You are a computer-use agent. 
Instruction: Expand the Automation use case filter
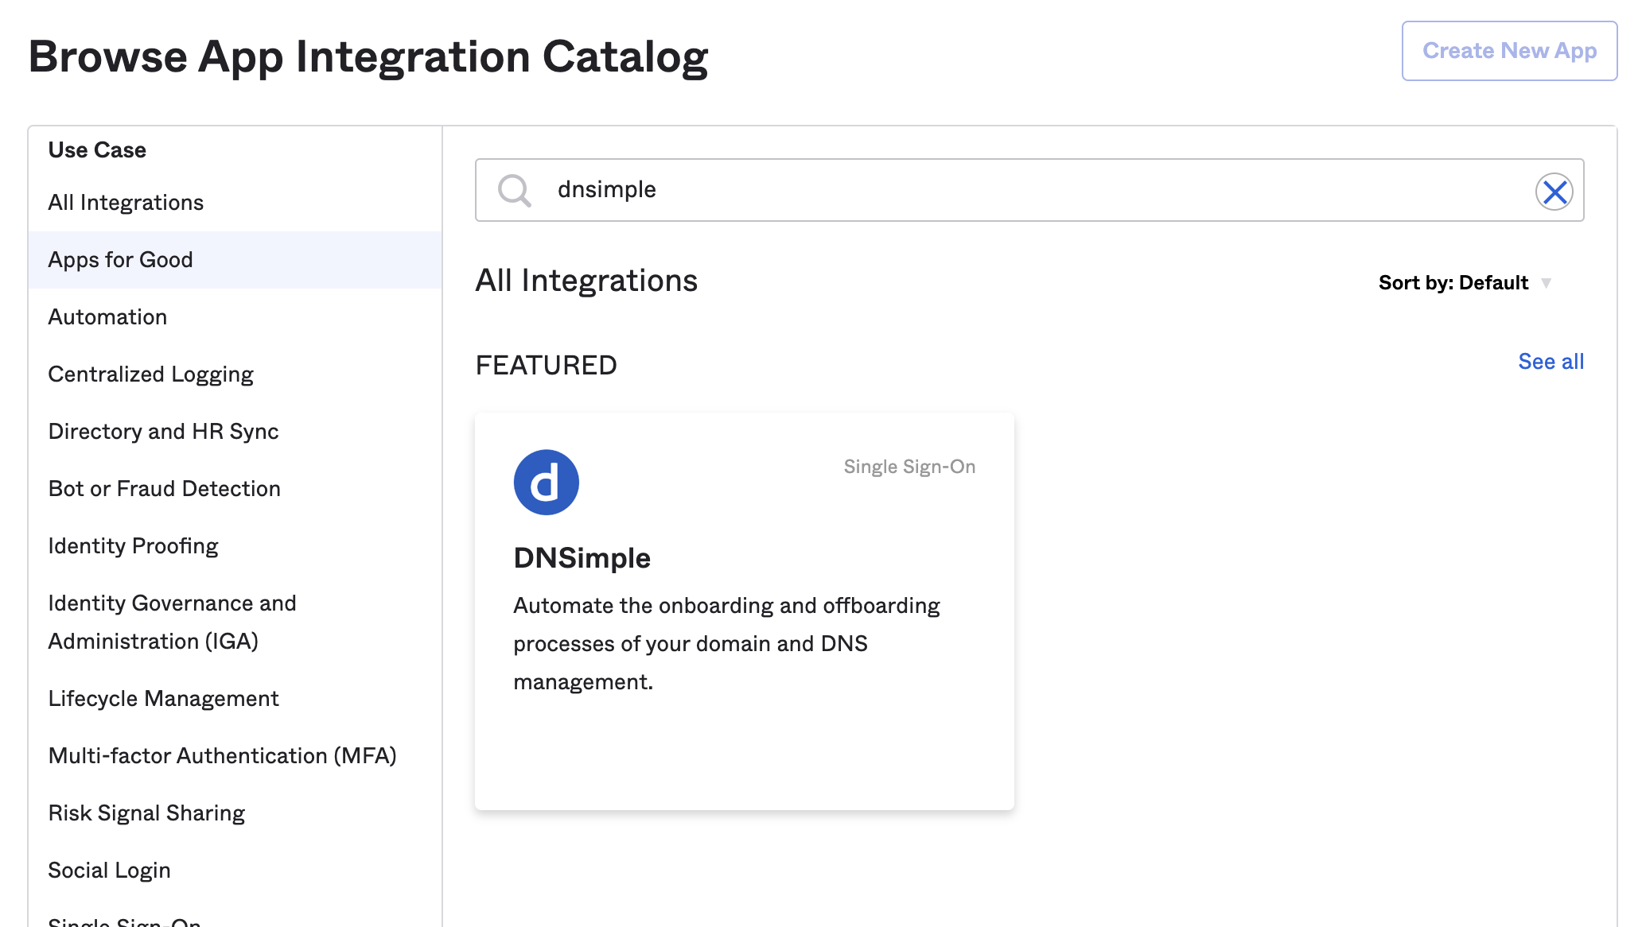[107, 316]
